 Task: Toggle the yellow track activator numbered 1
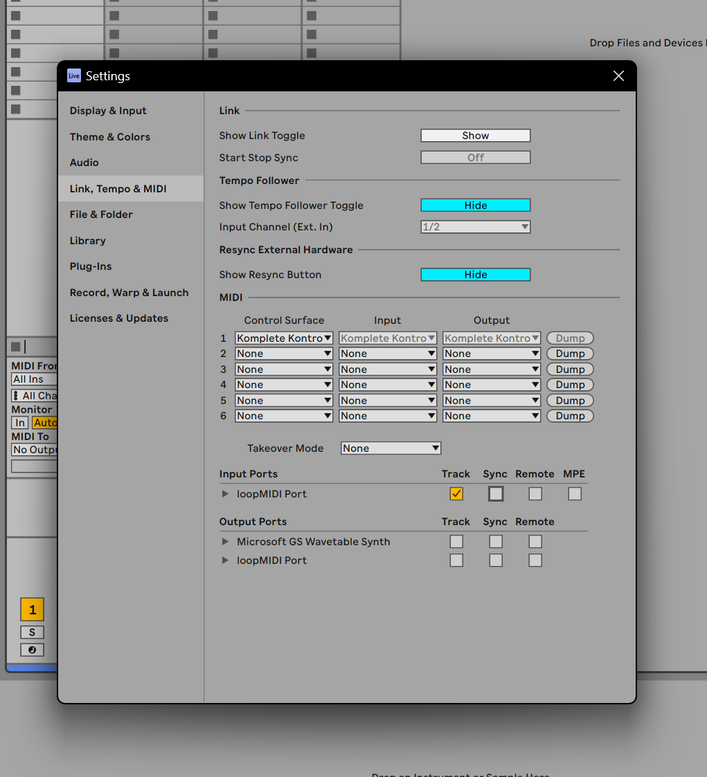click(x=32, y=610)
